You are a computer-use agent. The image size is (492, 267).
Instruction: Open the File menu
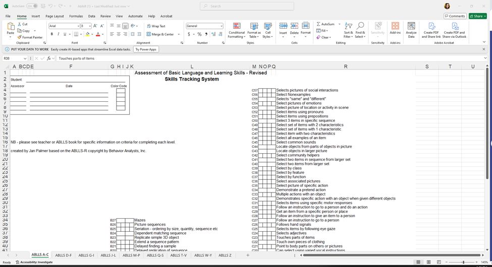pos(8,16)
